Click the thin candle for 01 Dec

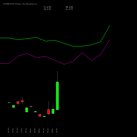(x=31, y=106)
